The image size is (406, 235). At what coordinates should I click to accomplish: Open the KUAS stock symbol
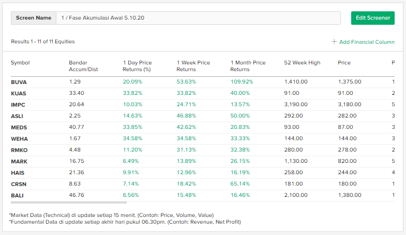[x=19, y=93]
